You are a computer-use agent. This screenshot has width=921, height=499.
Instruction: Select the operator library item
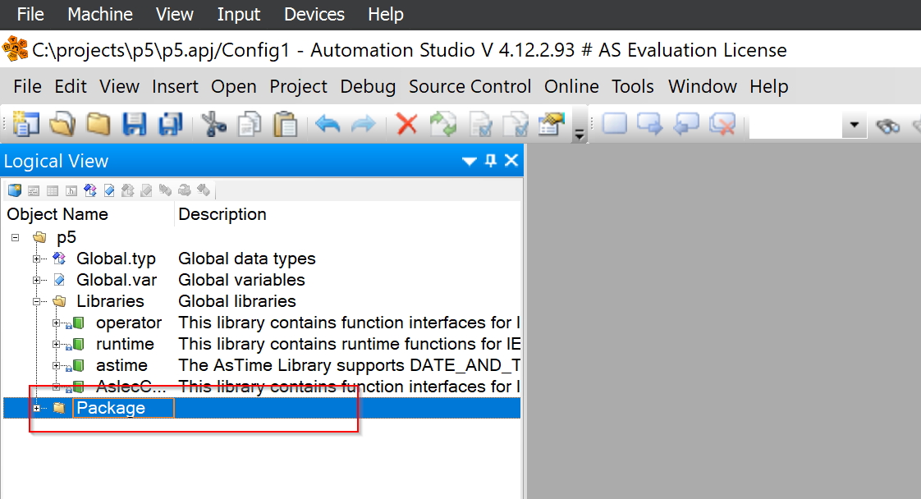[129, 323]
